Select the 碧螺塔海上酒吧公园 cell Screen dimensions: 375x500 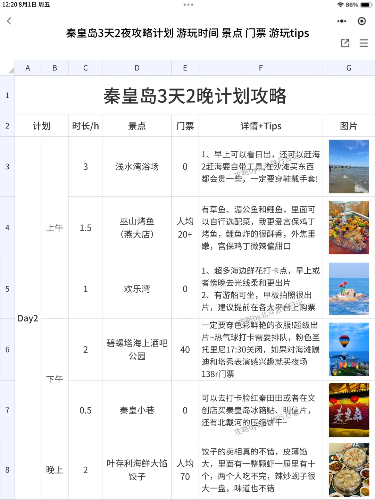(x=137, y=350)
